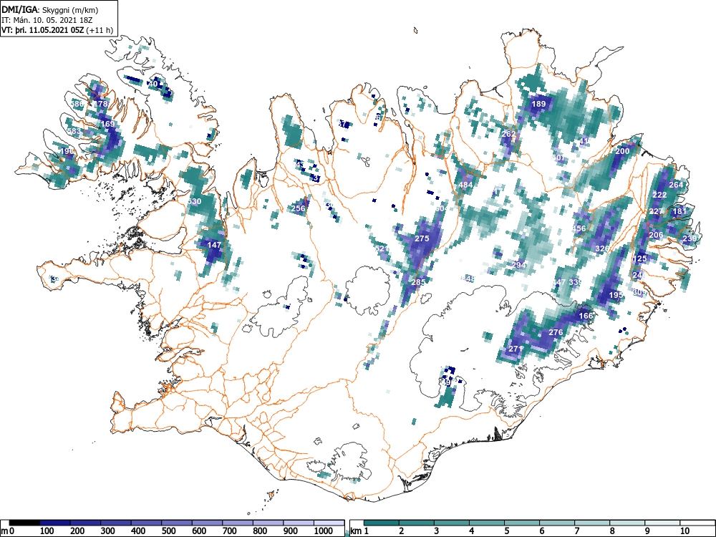716x537 pixels.
Task: Click the 'VT: þri. 11.05.2021 05Z (+11 h)' line
Action: 57,30
